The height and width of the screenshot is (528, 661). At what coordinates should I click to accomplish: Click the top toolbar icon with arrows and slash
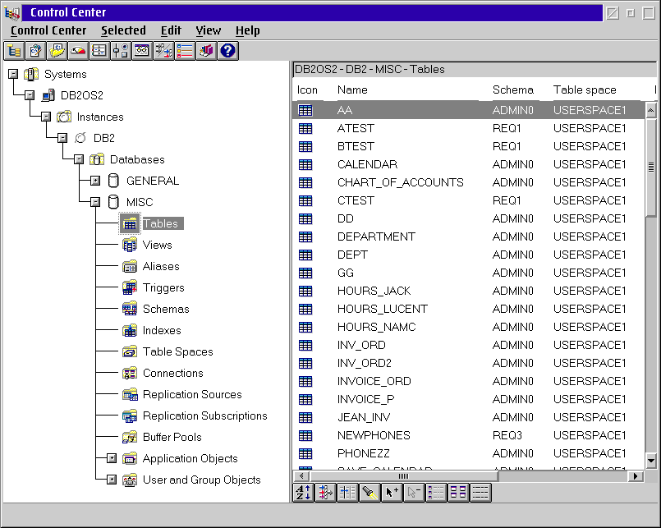point(163,51)
